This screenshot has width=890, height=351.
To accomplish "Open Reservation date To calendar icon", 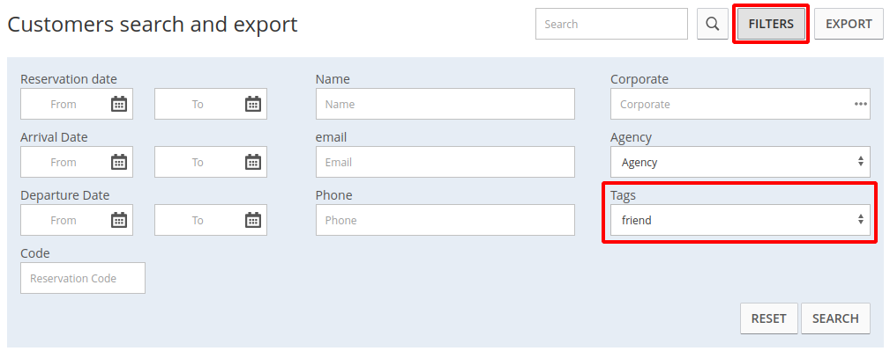I will [x=252, y=104].
